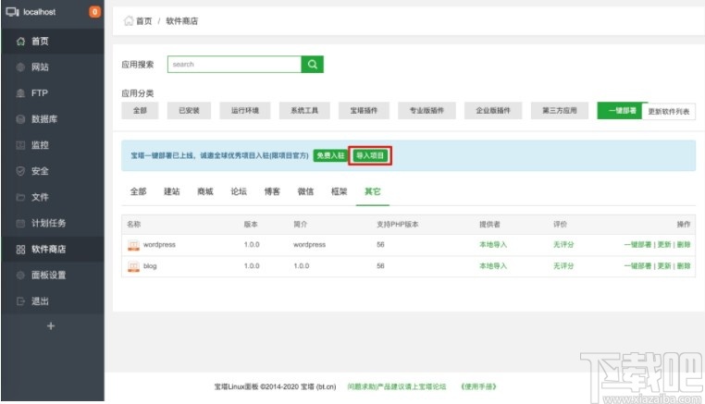Click 删除 link in wordpress row

[684, 245]
